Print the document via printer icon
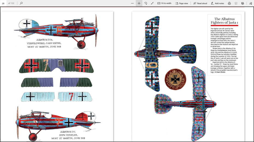 click(229, 3)
